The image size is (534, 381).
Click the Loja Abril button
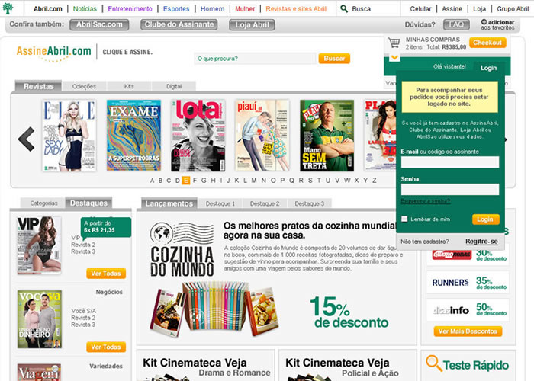(252, 25)
